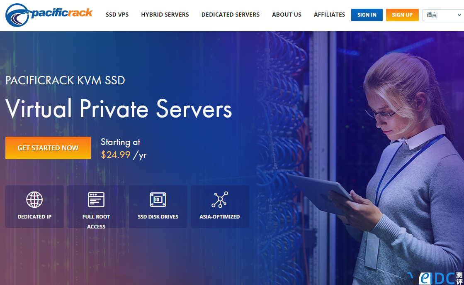
Task: Click the Full Root Access window icon
Action: point(96,199)
